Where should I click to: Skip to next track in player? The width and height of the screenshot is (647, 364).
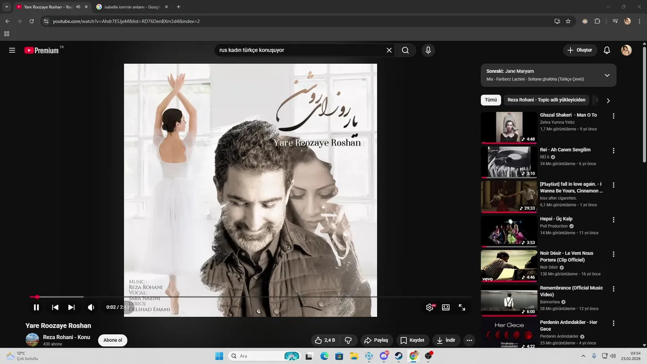pos(71,307)
